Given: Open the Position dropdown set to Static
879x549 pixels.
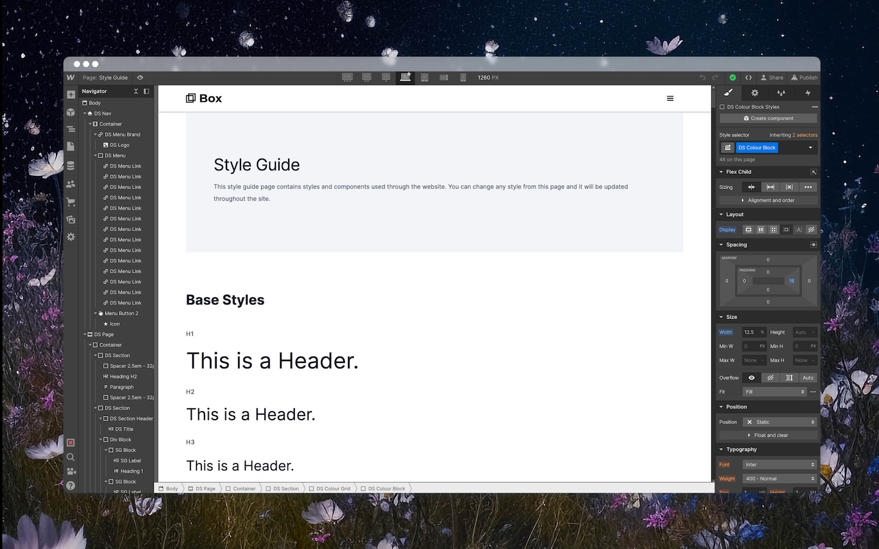Looking at the screenshot, I should coord(780,422).
